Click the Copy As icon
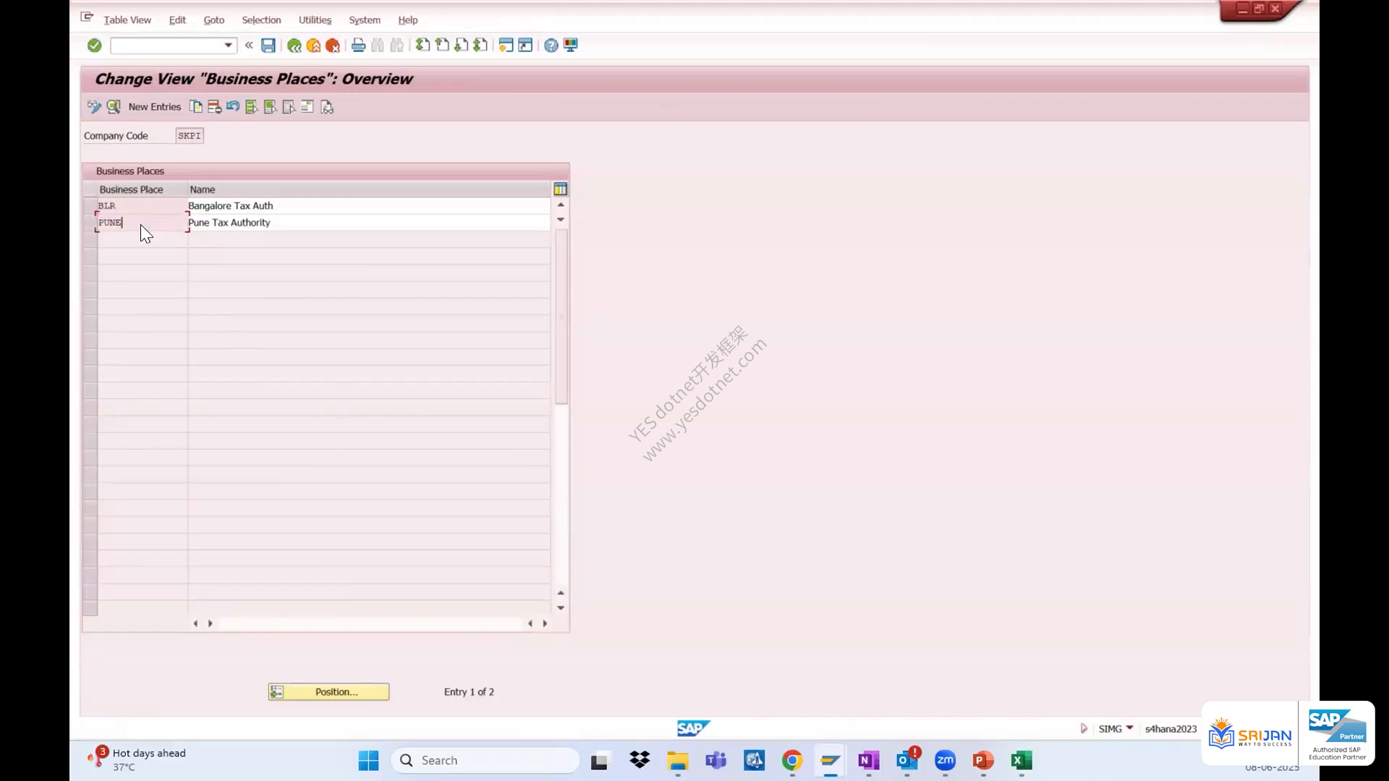Screen dimensions: 1389x781 196,107
